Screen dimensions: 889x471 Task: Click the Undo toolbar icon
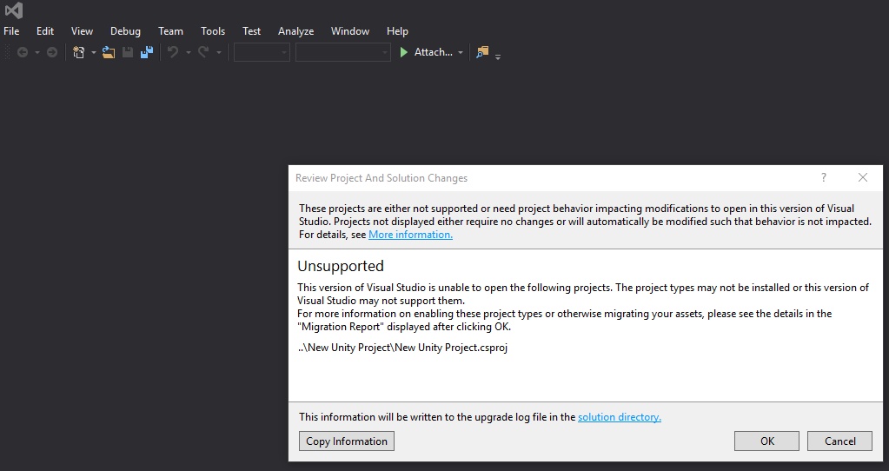[x=173, y=52]
